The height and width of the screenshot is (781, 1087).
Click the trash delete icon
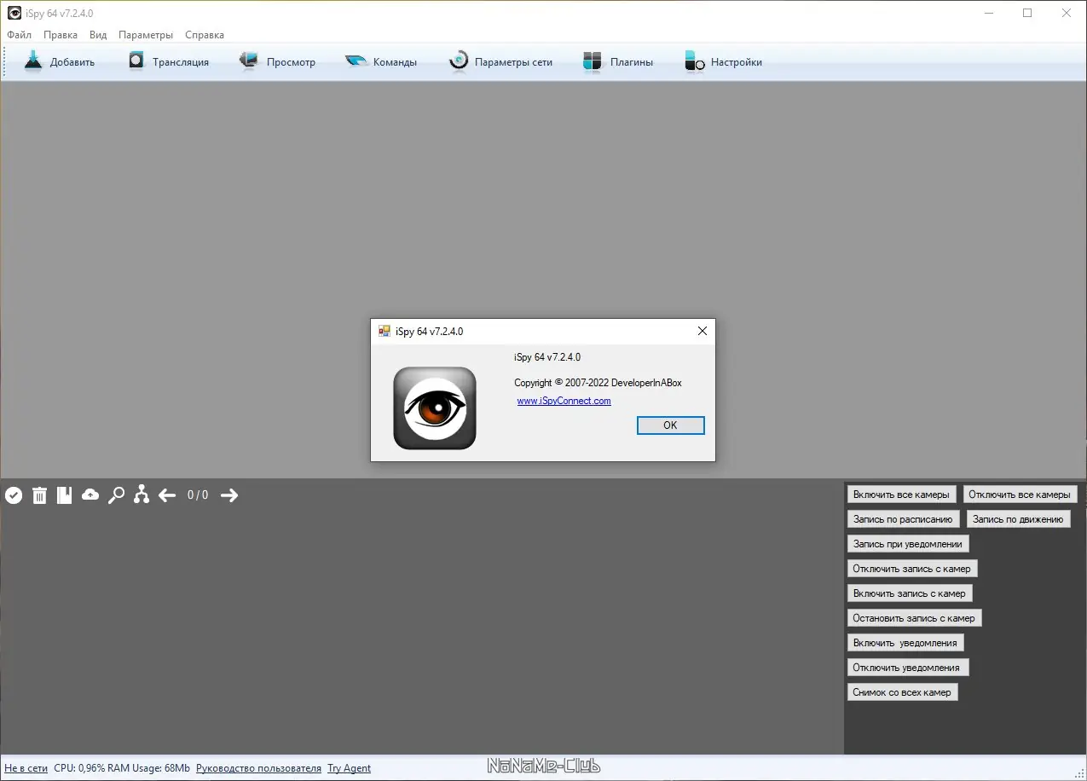point(39,495)
